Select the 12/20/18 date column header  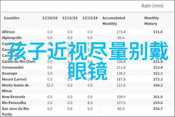[x=50, y=18]
